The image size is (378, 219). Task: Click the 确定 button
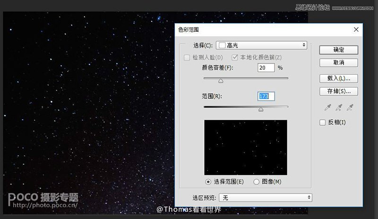tap(339, 50)
